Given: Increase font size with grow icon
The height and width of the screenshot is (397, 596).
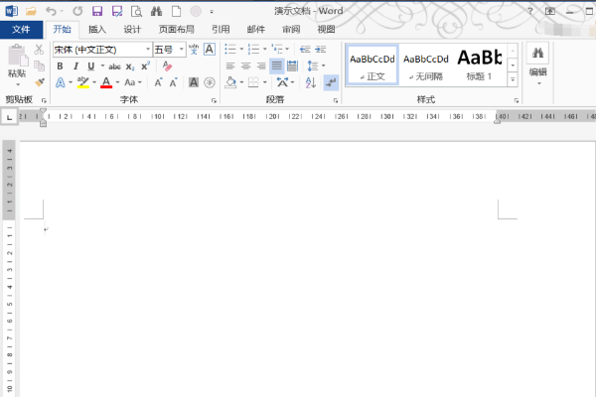Looking at the screenshot, I should pos(159,82).
